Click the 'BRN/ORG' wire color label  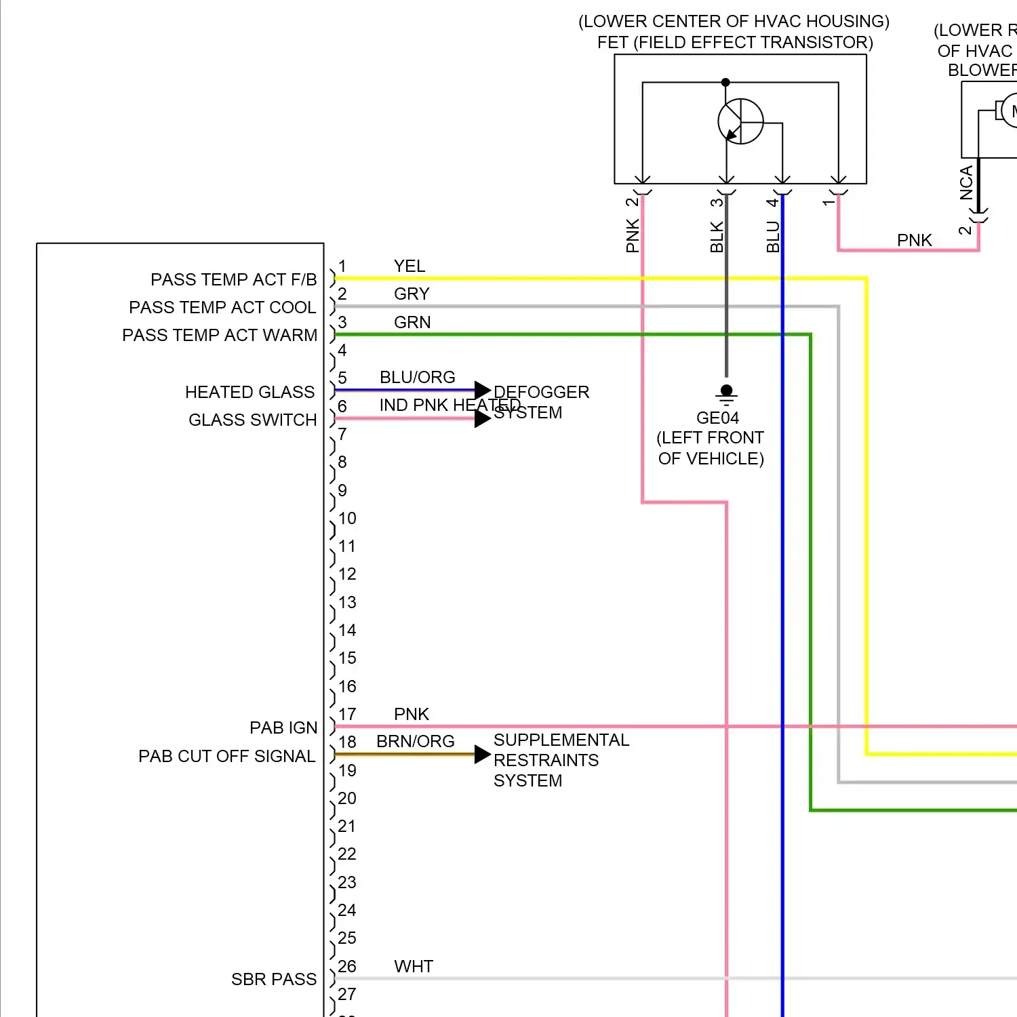[x=416, y=741]
